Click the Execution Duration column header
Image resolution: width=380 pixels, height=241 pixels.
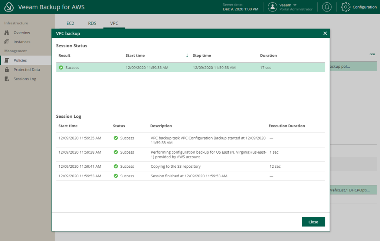[x=287, y=126]
